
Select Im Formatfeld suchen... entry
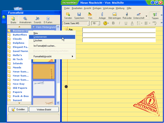click(x=52, y=46)
